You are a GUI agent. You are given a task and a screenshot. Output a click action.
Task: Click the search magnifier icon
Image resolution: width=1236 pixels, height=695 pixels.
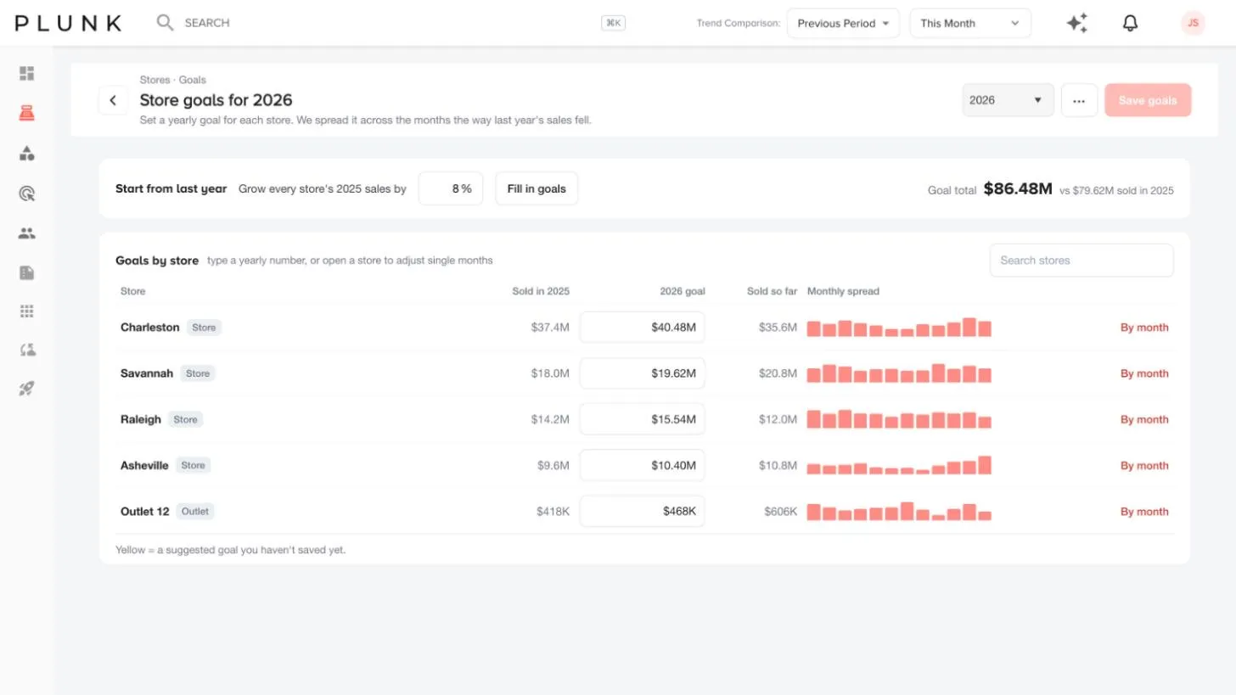(165, 23)
